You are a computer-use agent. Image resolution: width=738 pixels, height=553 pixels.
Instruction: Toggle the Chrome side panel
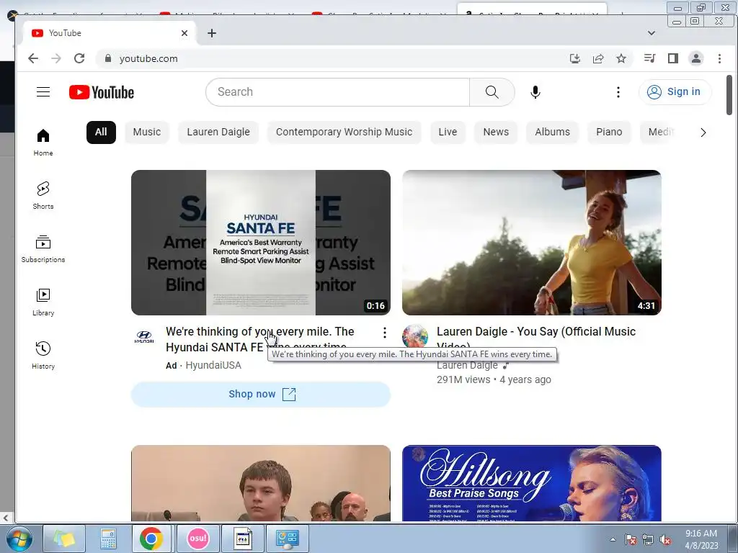click(673, 58)
